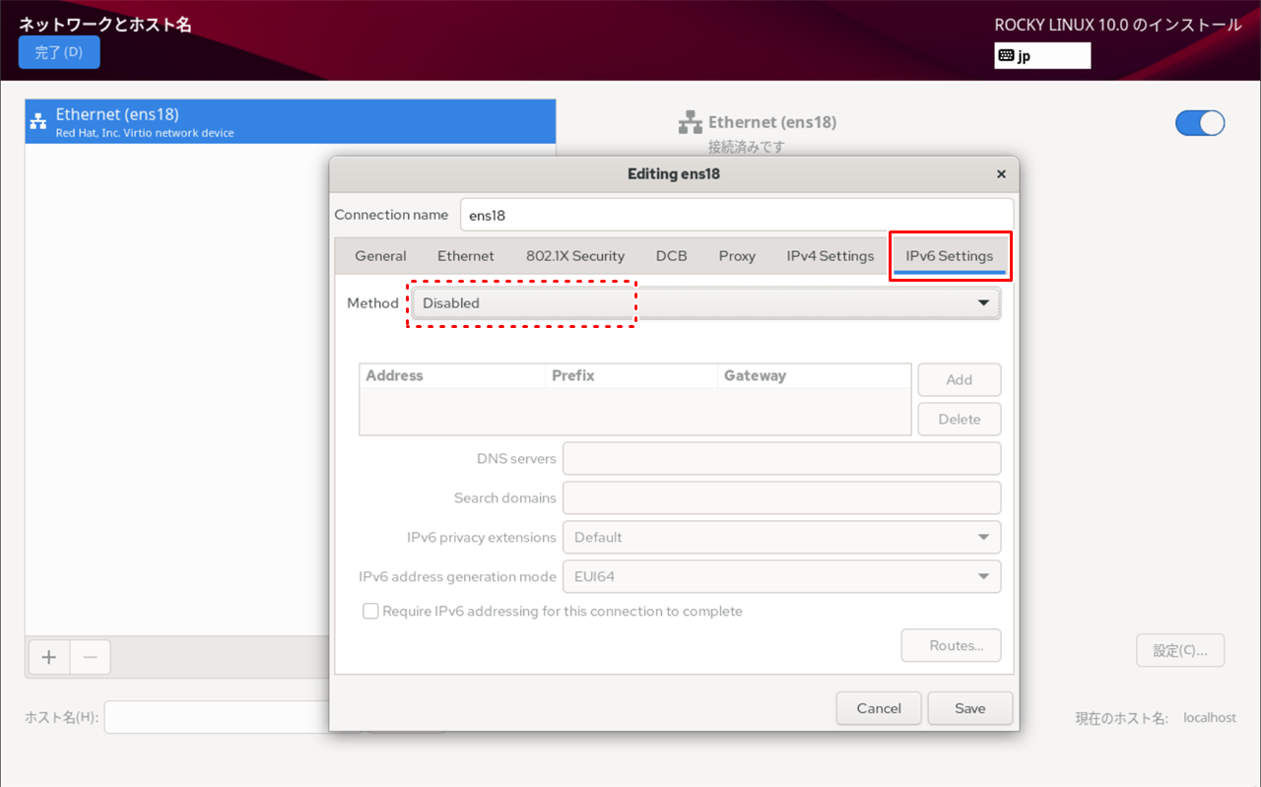Open the IPv6 Method dropdown
The height and width of the screenshot is (787, 1261).
(x=705, y=303)
